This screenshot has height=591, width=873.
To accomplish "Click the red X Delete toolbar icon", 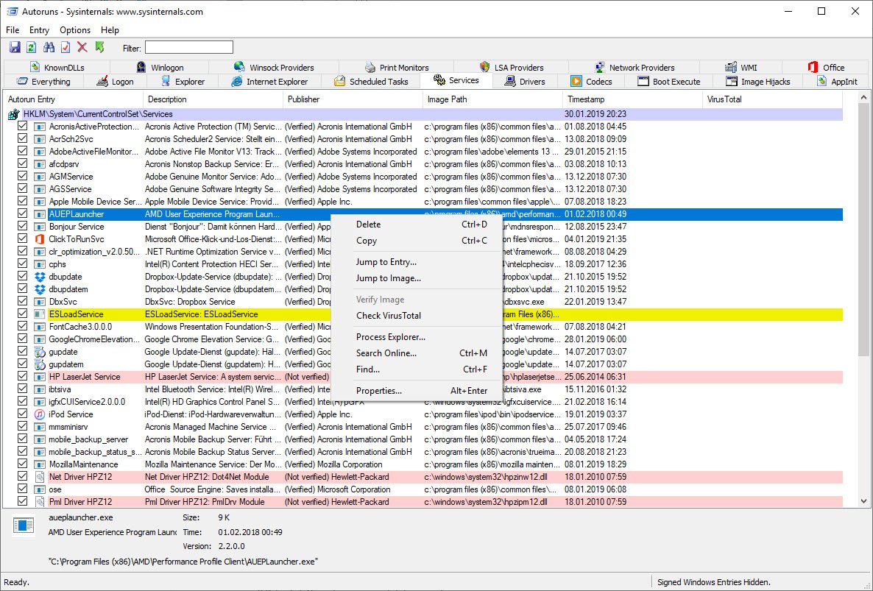I will [82, 48].
